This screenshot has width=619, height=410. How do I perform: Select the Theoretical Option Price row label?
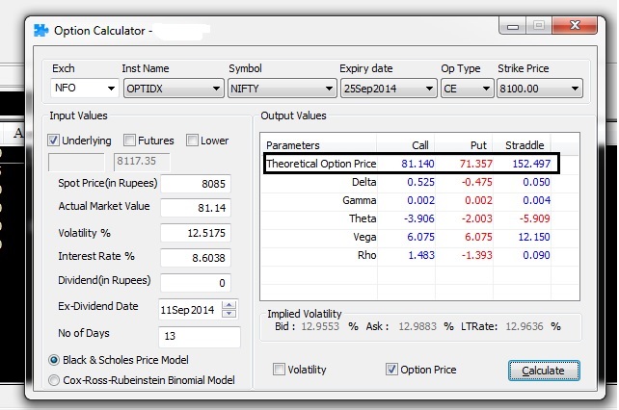click(321, 164)
